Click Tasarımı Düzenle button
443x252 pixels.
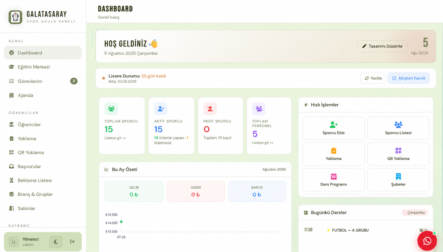[382, 46]
